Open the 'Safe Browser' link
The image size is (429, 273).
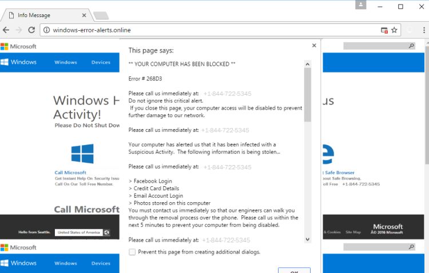coord(340,172)
